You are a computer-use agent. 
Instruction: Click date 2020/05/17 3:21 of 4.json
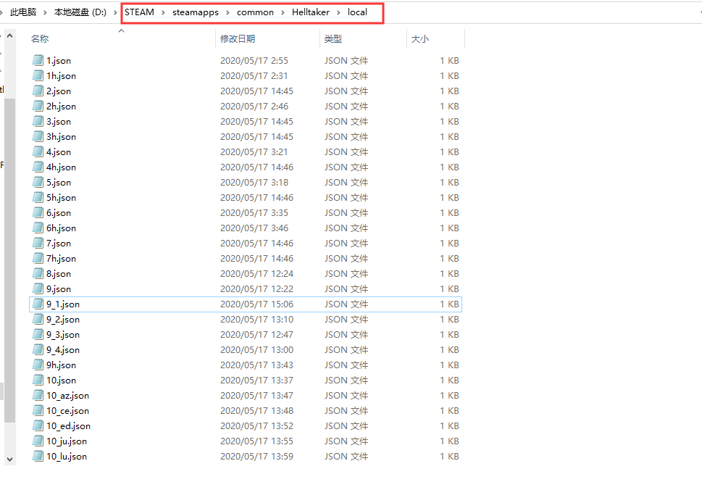tap(254, 152)
